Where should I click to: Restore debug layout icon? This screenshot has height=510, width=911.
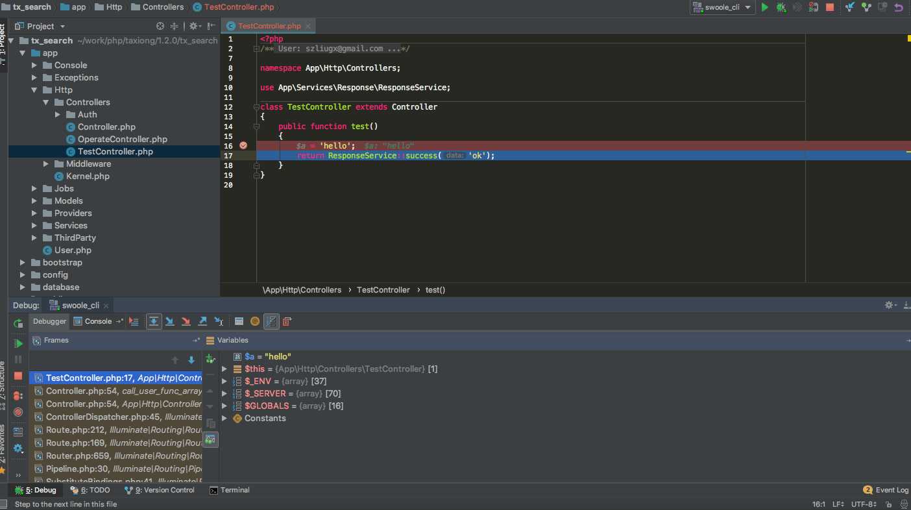pos(18,431)
